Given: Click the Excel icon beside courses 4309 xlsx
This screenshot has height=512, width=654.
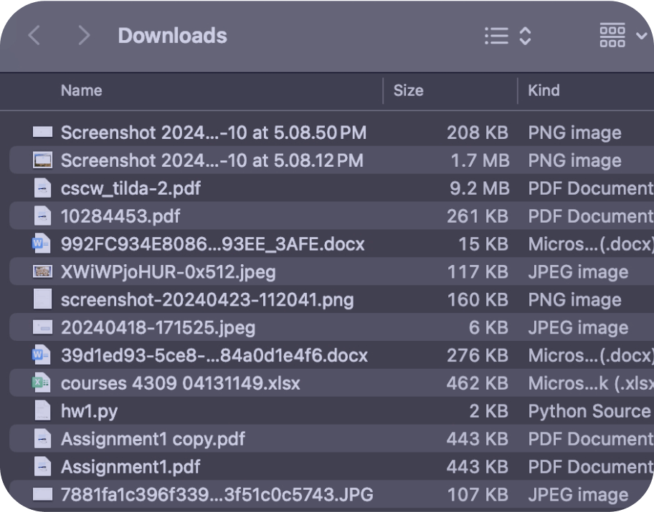Looking at the screenshot, I should [x=42, y=383].
